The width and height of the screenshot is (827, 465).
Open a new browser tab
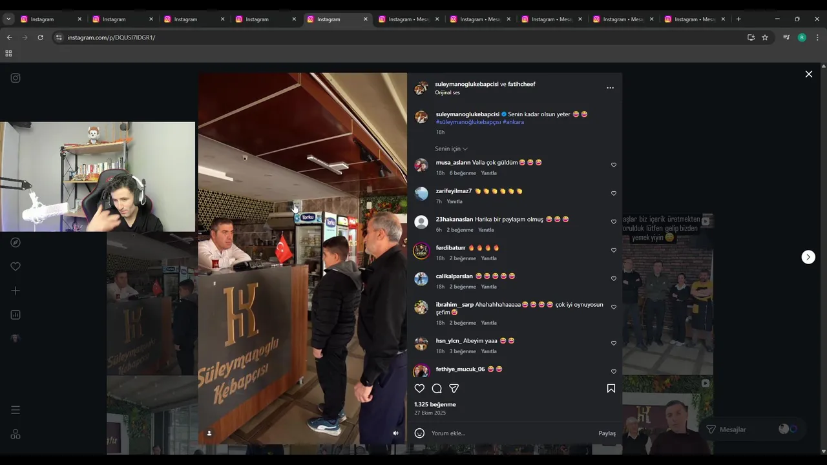pos(738,19)
